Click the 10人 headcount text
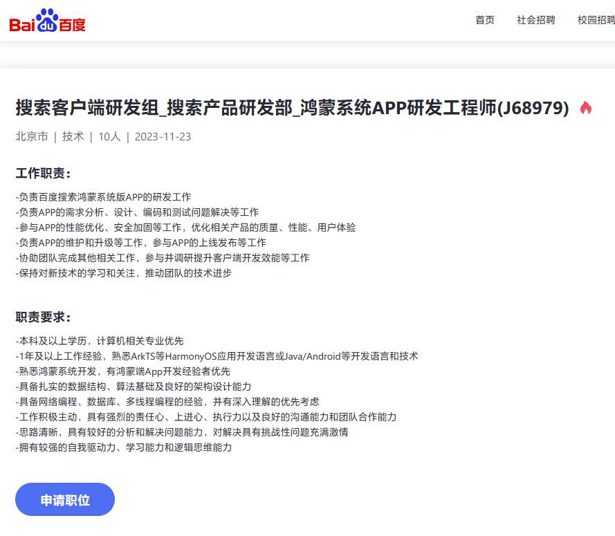The width and height of the screenshot is (615, 536). (109, 136)
